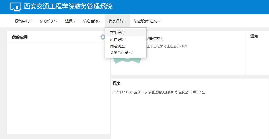Expand the 毕业设计(论文) dropdown

pyautogui.click(x=147, y=21)
